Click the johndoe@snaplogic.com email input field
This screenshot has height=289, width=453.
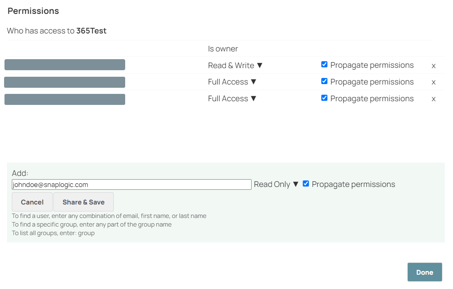coord(131,184)
